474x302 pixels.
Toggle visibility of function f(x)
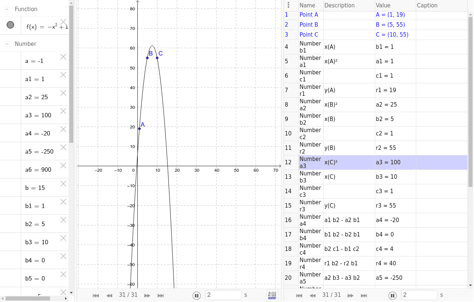point(11,25)
